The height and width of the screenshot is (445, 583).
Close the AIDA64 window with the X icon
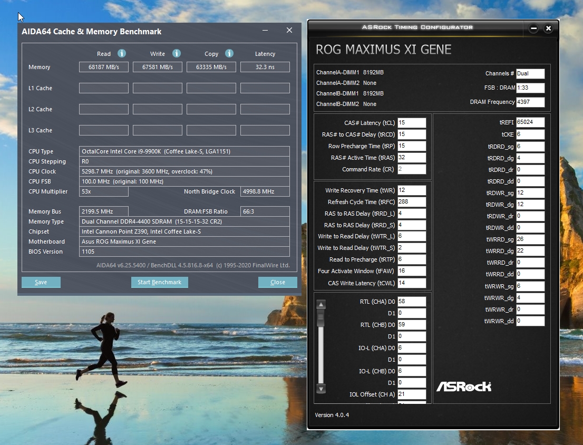pyautogui.click(x=289, y=30)
